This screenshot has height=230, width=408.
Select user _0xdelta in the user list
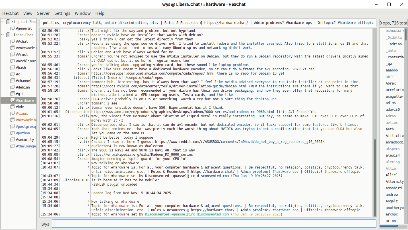pyautogui.click(x=394, y=37)
